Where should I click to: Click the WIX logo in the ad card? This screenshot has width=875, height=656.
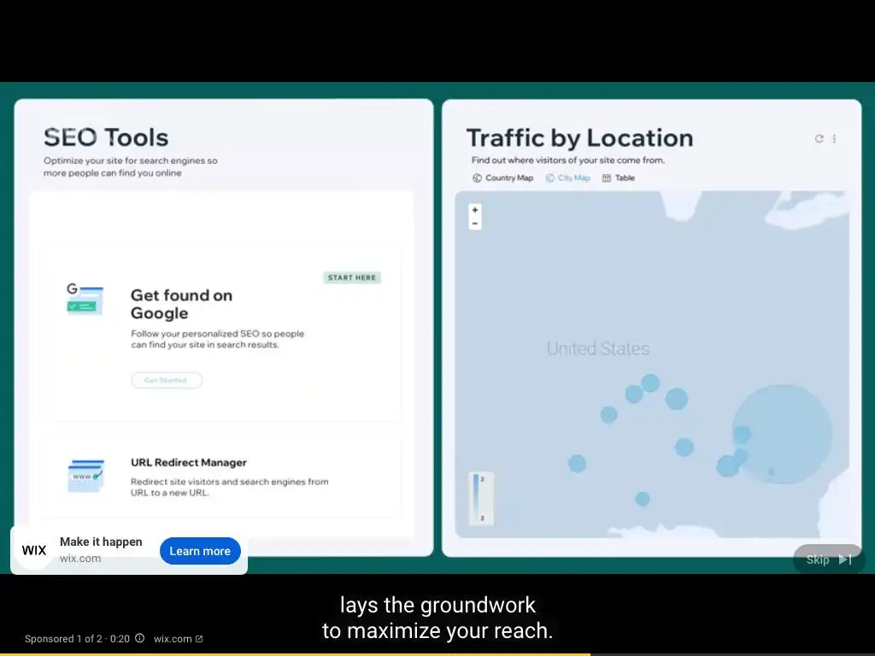pos(34,551)
